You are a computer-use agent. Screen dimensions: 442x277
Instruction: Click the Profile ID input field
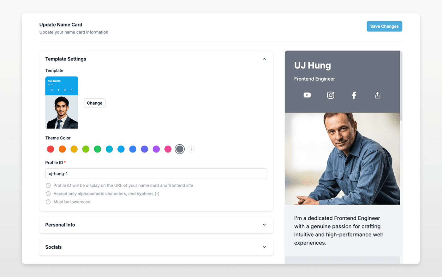pyautogui.click(x=156, y=174)
